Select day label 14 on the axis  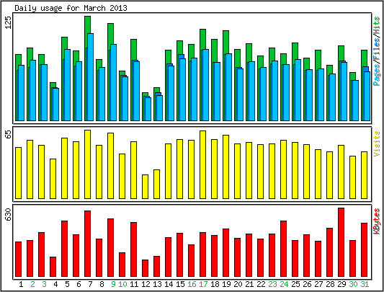(x=169, y=284)
